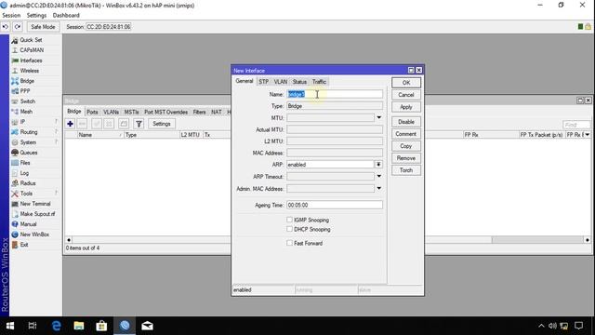Launch New WinBox
Screen dimensions: 595x335
(x=34, y=234)
